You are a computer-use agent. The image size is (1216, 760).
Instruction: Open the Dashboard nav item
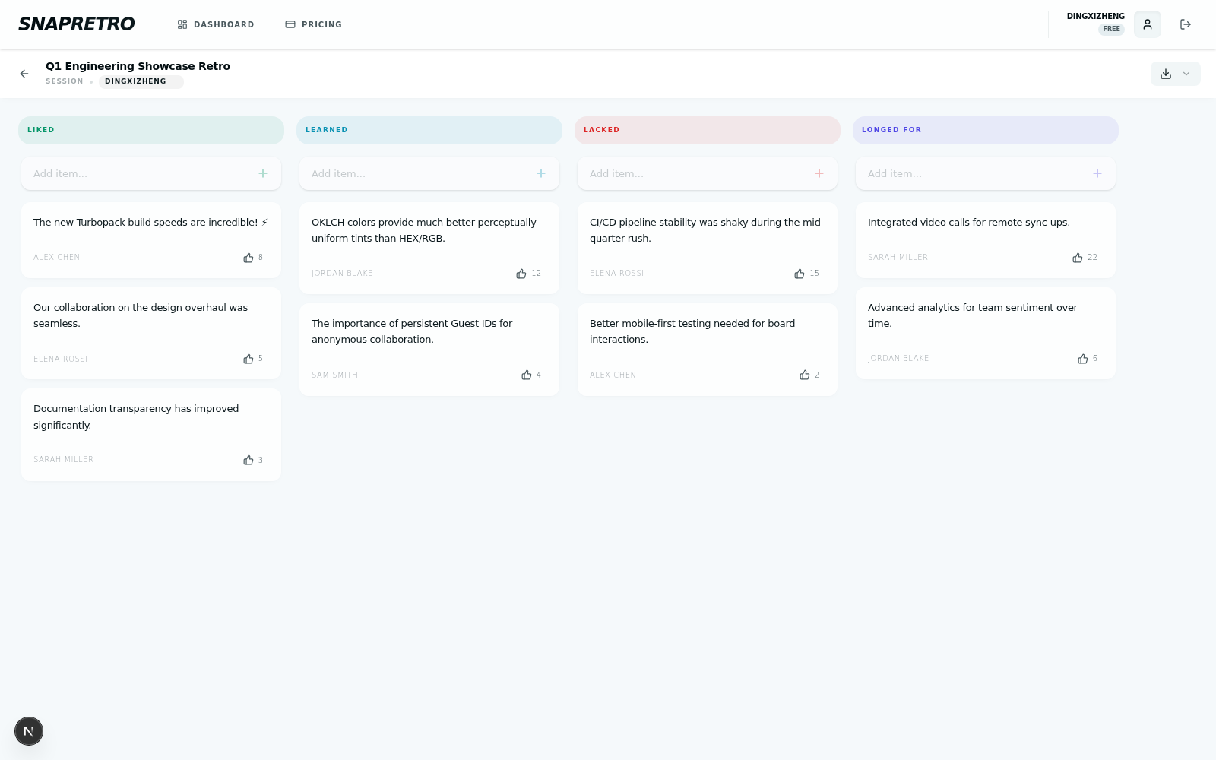click(x=216, y=24)
